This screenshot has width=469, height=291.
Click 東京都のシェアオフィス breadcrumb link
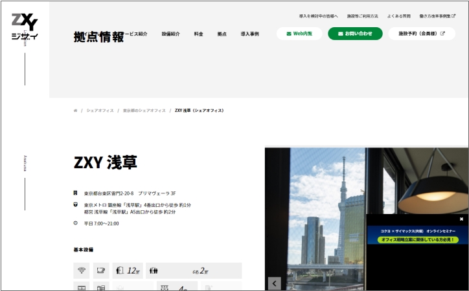tap(144, 111)
